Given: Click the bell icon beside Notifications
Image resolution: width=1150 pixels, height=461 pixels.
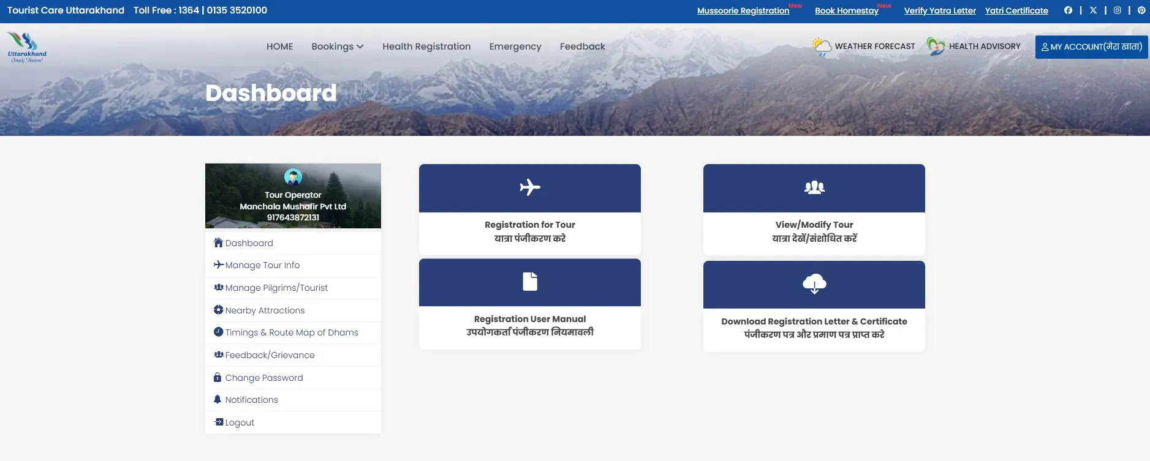Looking at the screenshot, I should click(x=217, y=399).
